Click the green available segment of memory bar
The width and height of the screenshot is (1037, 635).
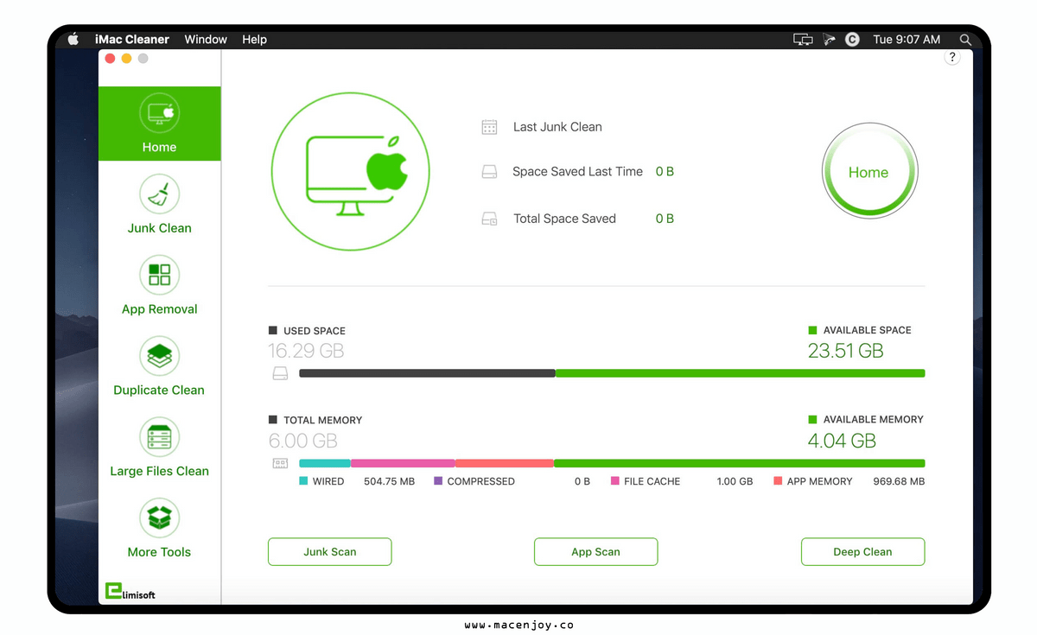click(740, 463)
